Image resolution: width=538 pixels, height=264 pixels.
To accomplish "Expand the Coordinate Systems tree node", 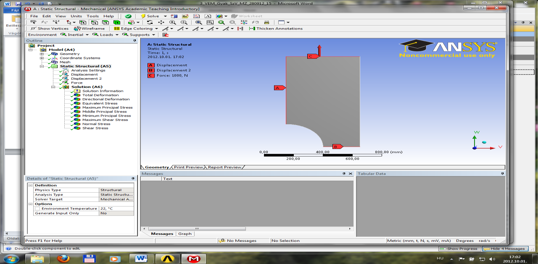I will pos(42,58).
